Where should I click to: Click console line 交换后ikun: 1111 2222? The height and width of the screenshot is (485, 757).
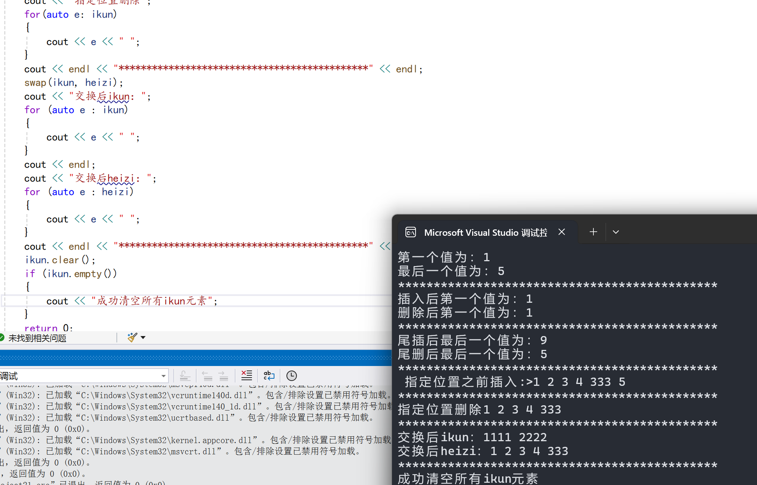click(x=472, y=437)
